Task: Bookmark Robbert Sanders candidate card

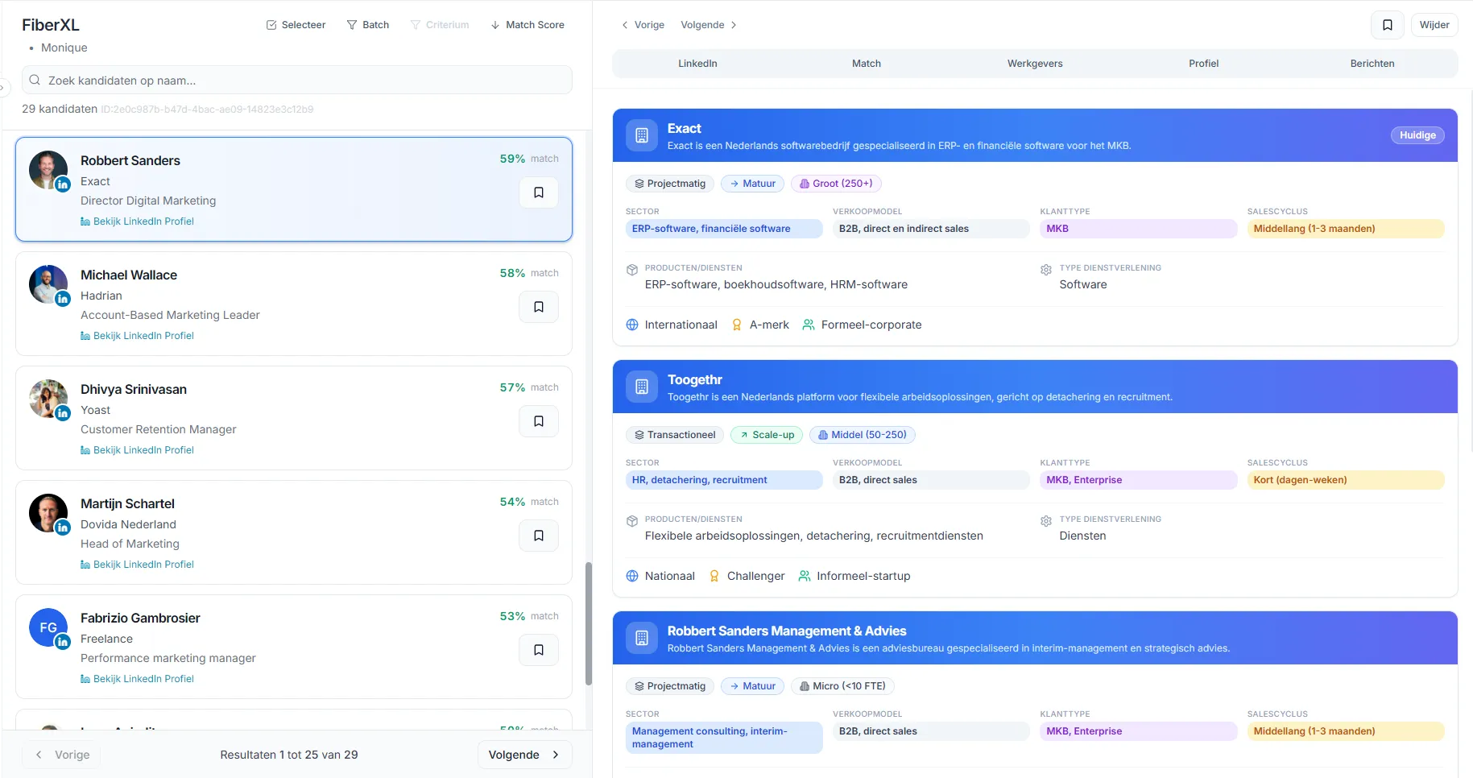Action: coord(539,192)
